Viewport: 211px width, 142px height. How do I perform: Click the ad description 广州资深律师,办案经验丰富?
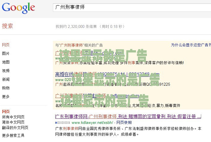coord(119,63)
